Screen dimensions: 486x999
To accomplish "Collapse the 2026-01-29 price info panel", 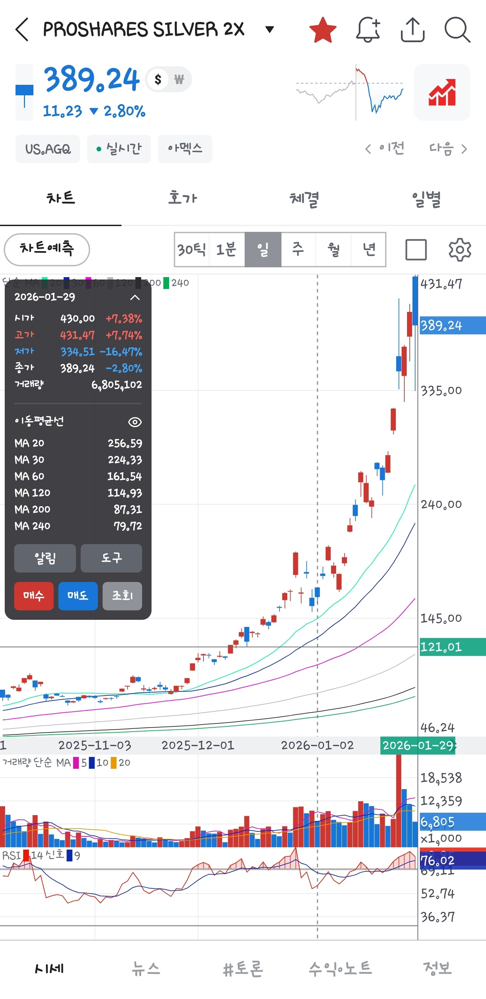I will tap(135, 297).
